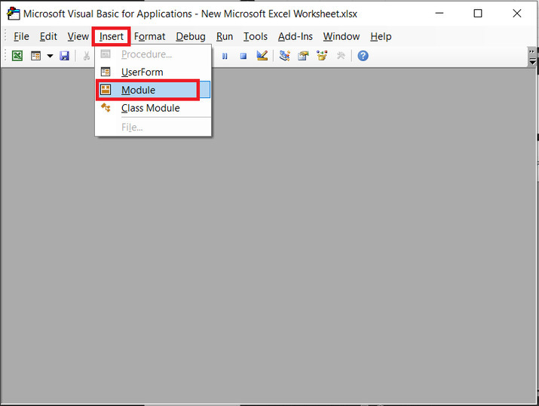Open the Help menu
This screenshot has height=406, width=539.
pos(381,36)
